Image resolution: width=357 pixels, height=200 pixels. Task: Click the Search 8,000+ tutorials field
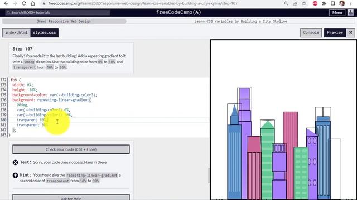pyautogui.click(x=57, y=12)
